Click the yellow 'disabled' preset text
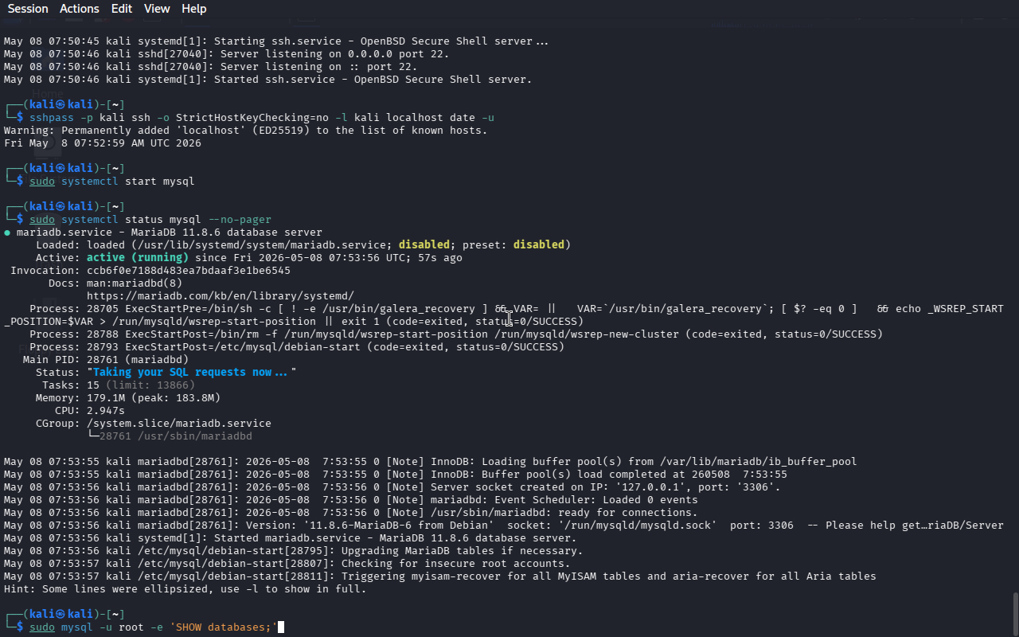 tap(539, 245)
